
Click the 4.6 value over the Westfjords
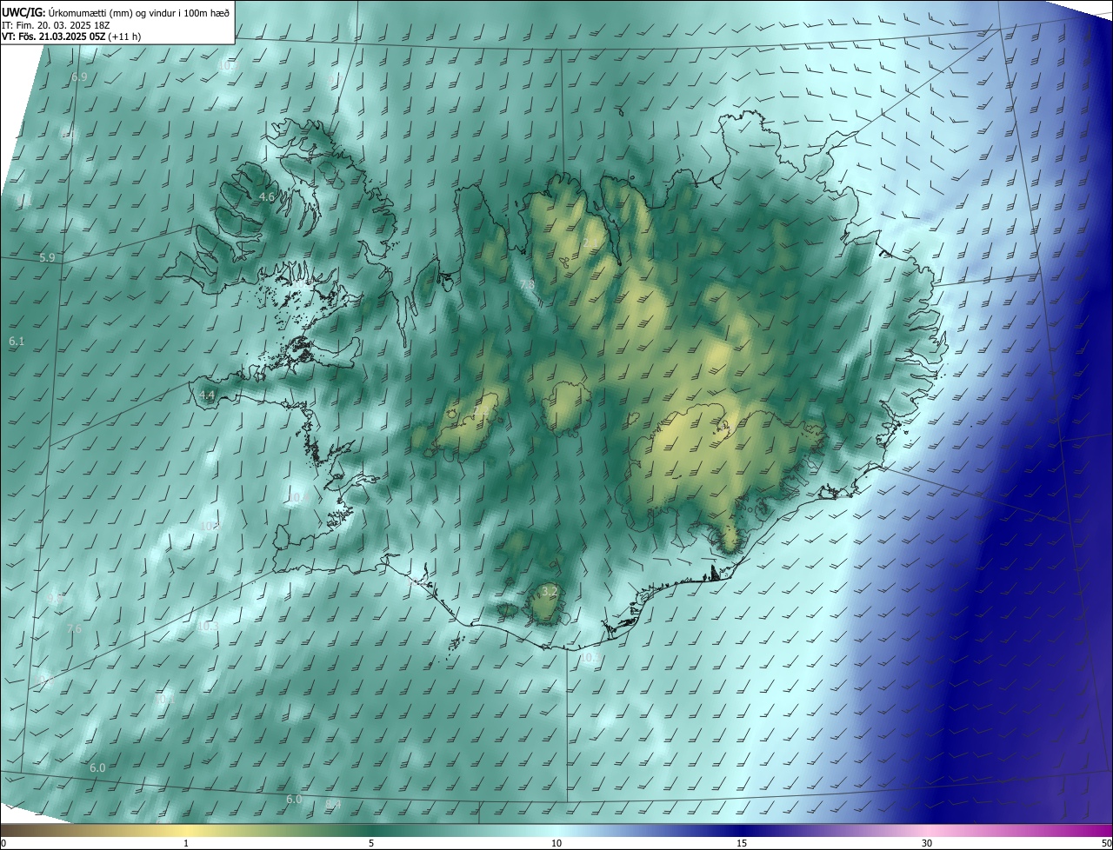[267, 197]
